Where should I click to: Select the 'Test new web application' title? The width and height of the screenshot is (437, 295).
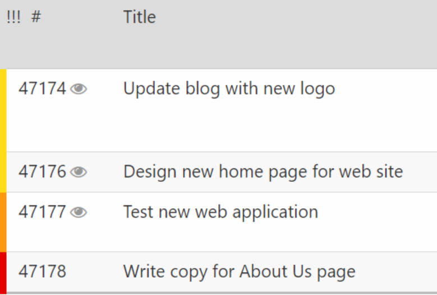[x=220, y=212]
